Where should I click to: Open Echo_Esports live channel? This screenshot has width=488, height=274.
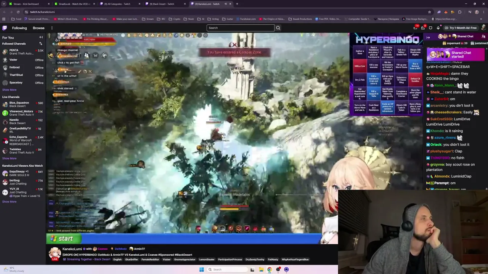22,140
